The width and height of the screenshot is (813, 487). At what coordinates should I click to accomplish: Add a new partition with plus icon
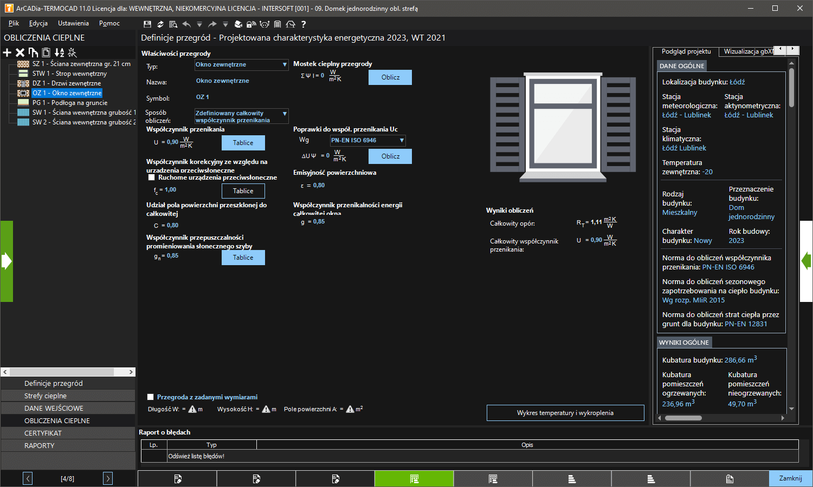tap(7, 52)
